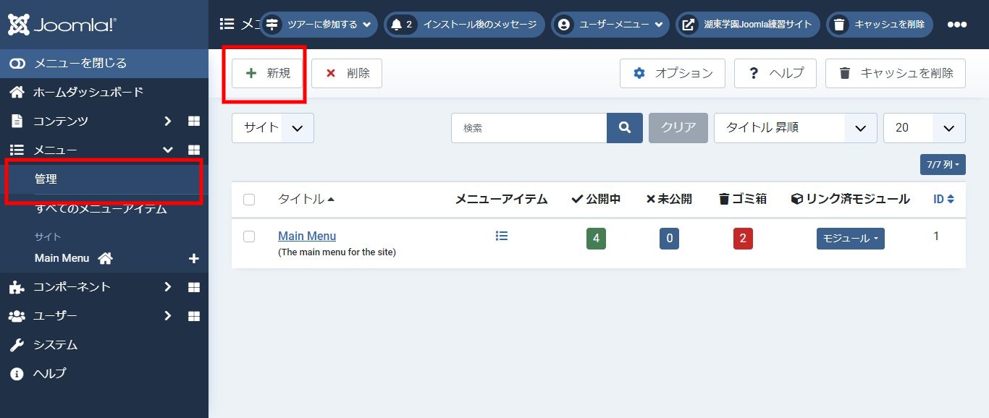This screenshot has width=989, height=418.
Task: Open the ユーザー dashboard grid icon
Action: [x=193, y=316]
